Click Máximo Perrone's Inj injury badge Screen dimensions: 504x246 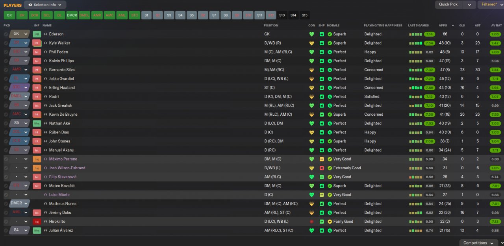tap(37, 159)
